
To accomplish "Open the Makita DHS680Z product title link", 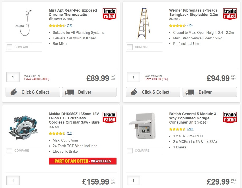I will [73, 118].
